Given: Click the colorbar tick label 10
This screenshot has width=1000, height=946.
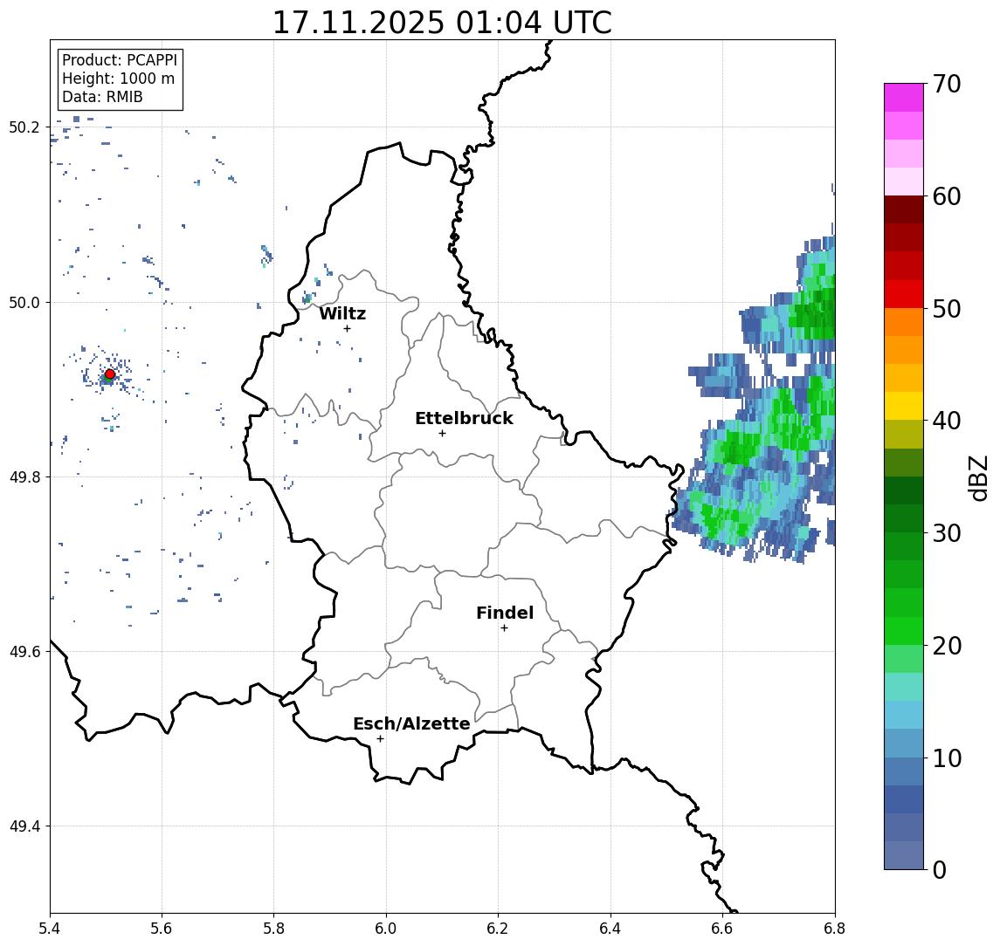Looking at the screenshot, I should pos(947,757).
